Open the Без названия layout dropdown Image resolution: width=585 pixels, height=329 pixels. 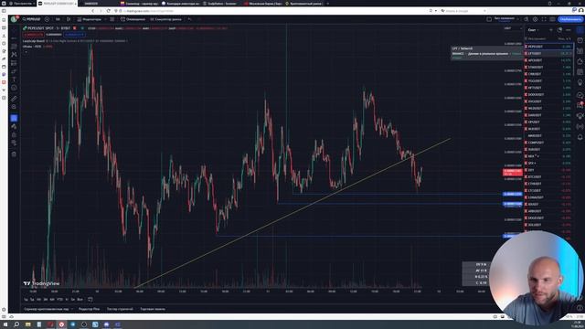(505, 19)
